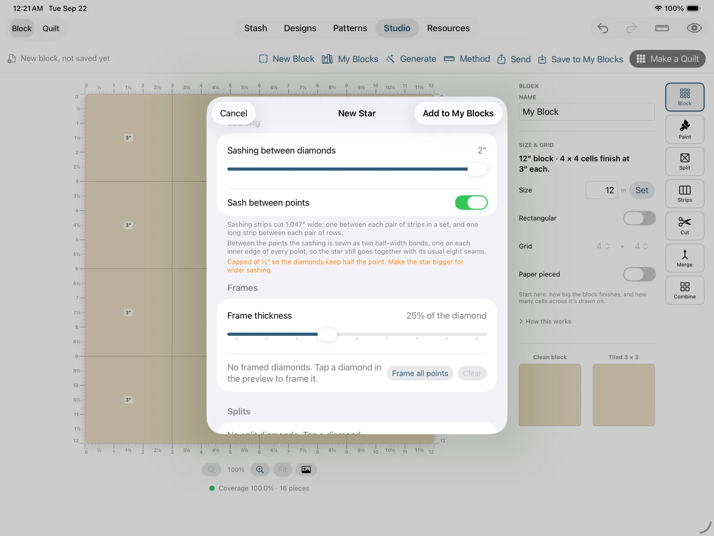714x536 pixels.
Task: Switch to the Stash tab
Action: coord(256,28)
